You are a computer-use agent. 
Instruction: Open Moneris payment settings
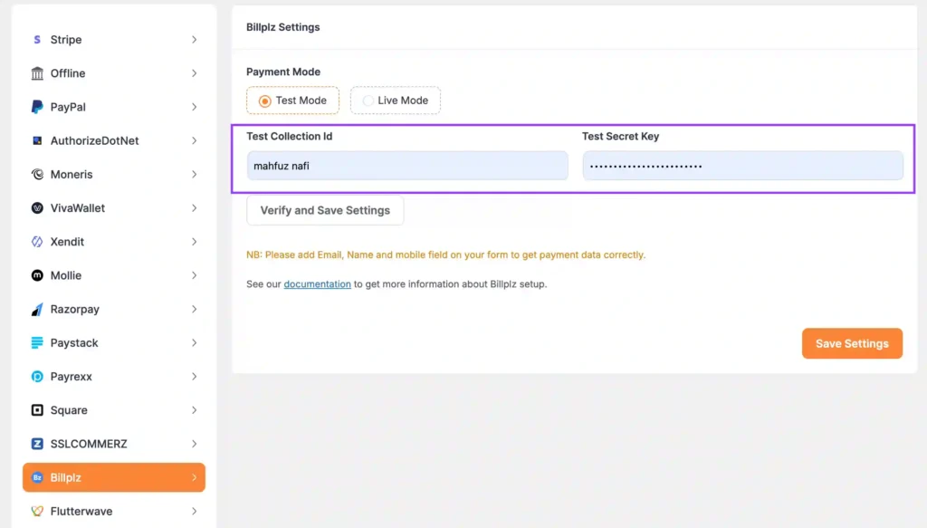click(114, 175)
